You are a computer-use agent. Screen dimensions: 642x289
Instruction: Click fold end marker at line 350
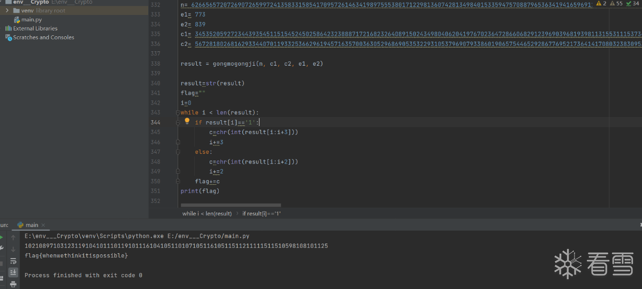pos(178,182)
